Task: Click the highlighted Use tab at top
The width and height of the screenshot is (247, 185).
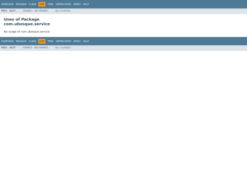Action: 42,4
